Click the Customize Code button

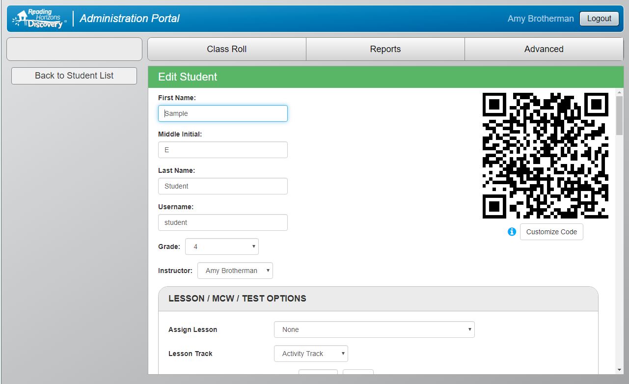tap(551, 232)
